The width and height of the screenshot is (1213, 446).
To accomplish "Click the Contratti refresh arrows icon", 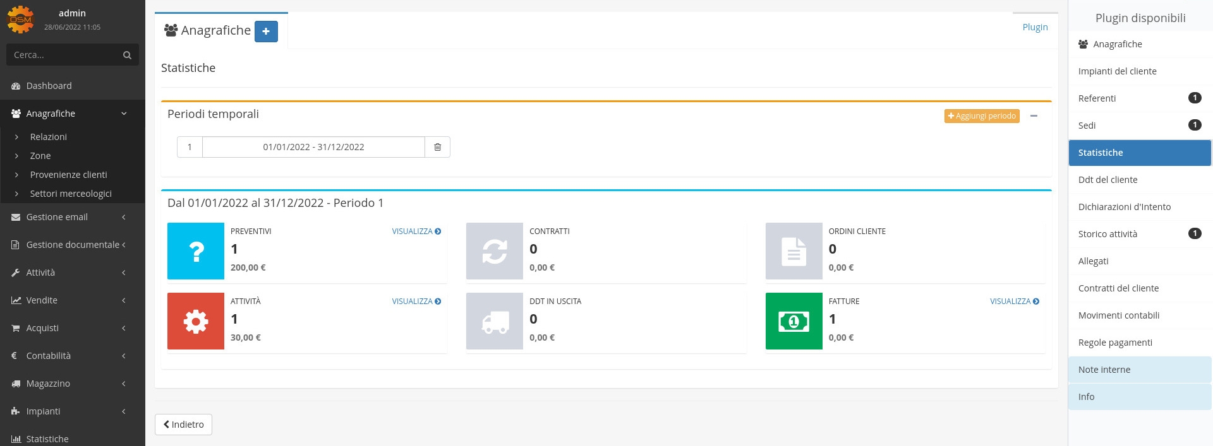I will coord(495,251).
